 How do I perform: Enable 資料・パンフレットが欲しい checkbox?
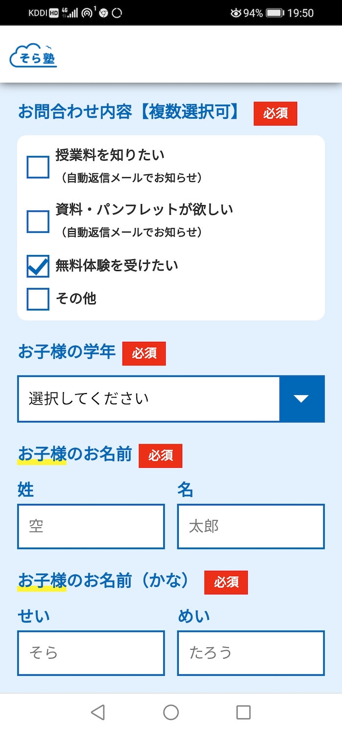(x=38, y=221)
